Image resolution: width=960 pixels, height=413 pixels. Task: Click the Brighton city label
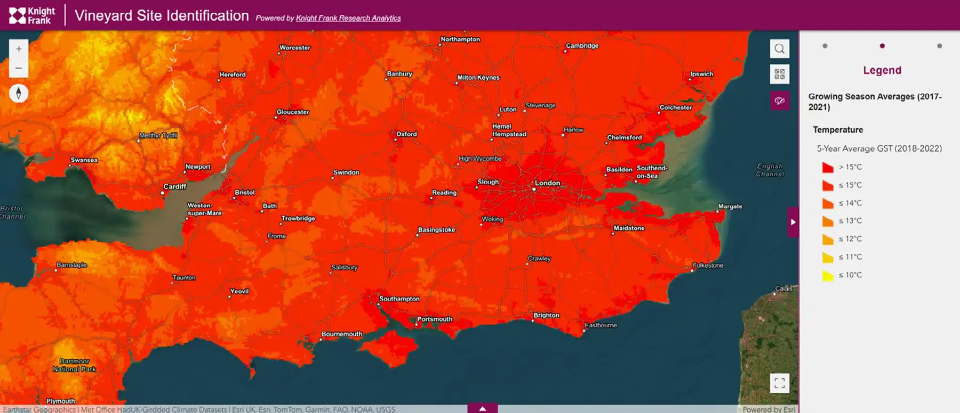pyautogui.click(x=547, y=316)
